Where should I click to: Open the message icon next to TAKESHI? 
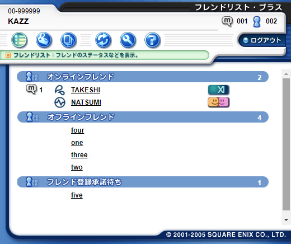click(x=31, y=90)
